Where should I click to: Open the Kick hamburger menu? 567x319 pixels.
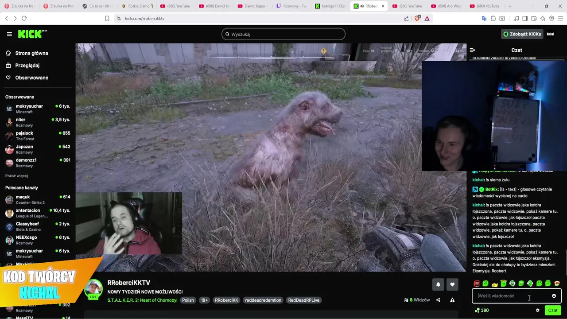9,34
